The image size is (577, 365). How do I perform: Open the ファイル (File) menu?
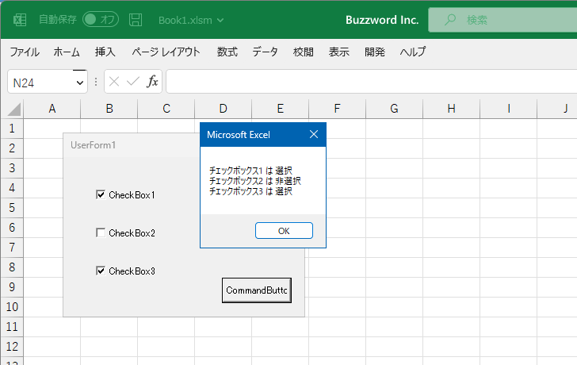point(25,52)
